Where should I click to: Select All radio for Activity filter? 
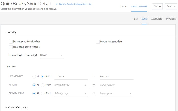point(34,85)
